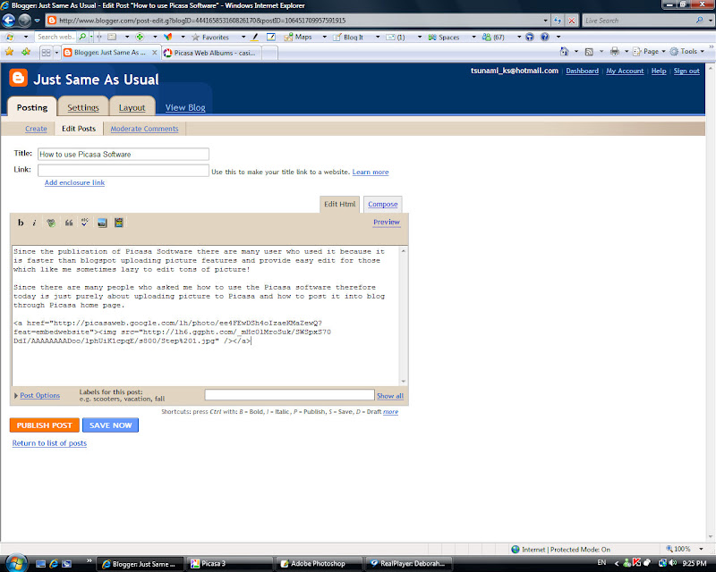Click the Edit Posts sub-tab
This screenshot has height=572, width=716.
click(79, 129)
